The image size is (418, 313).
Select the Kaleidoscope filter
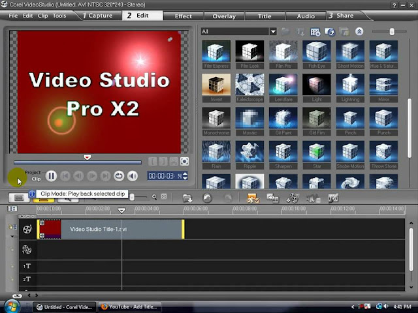tap(249, 88)
